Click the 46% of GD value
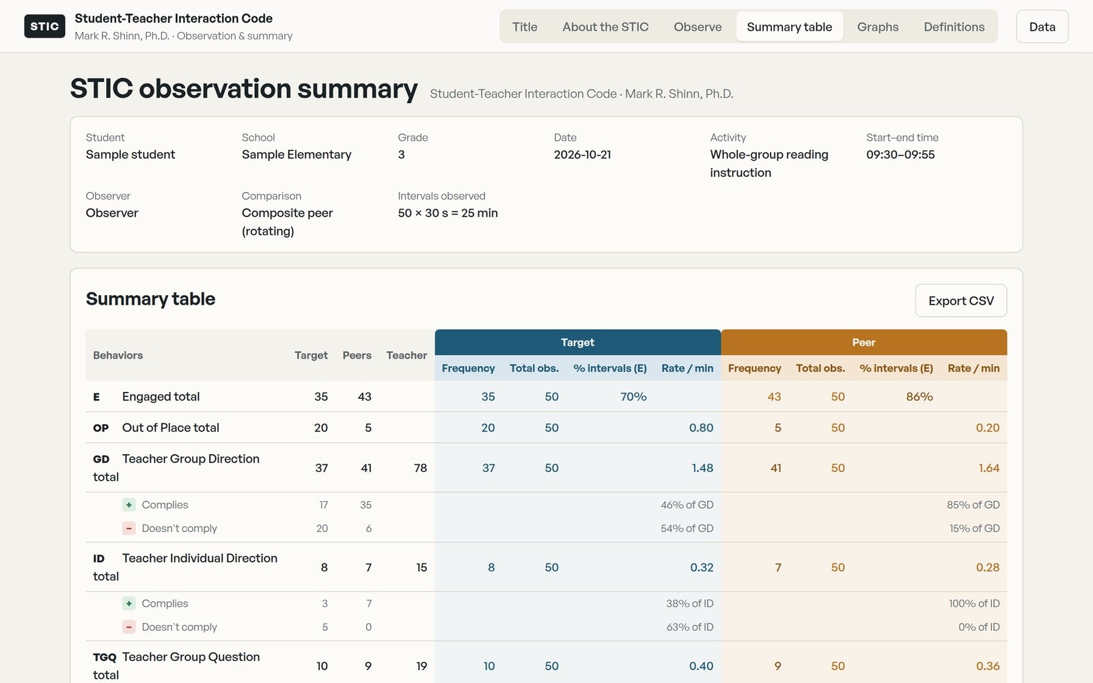 (x=687, y=505)
